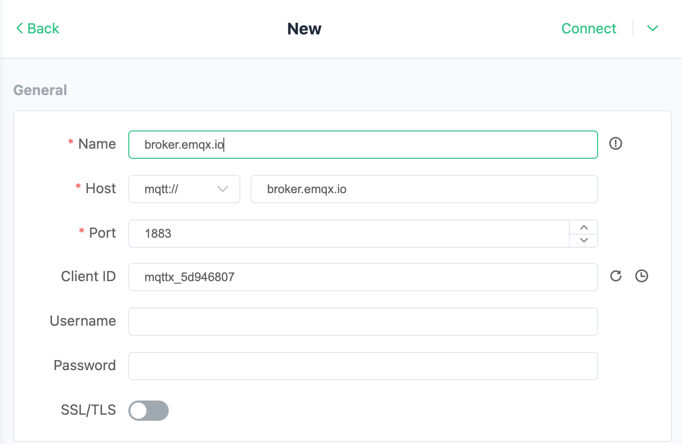
Task: Click the down arrow to decrease Port
Action: [583, 240]
